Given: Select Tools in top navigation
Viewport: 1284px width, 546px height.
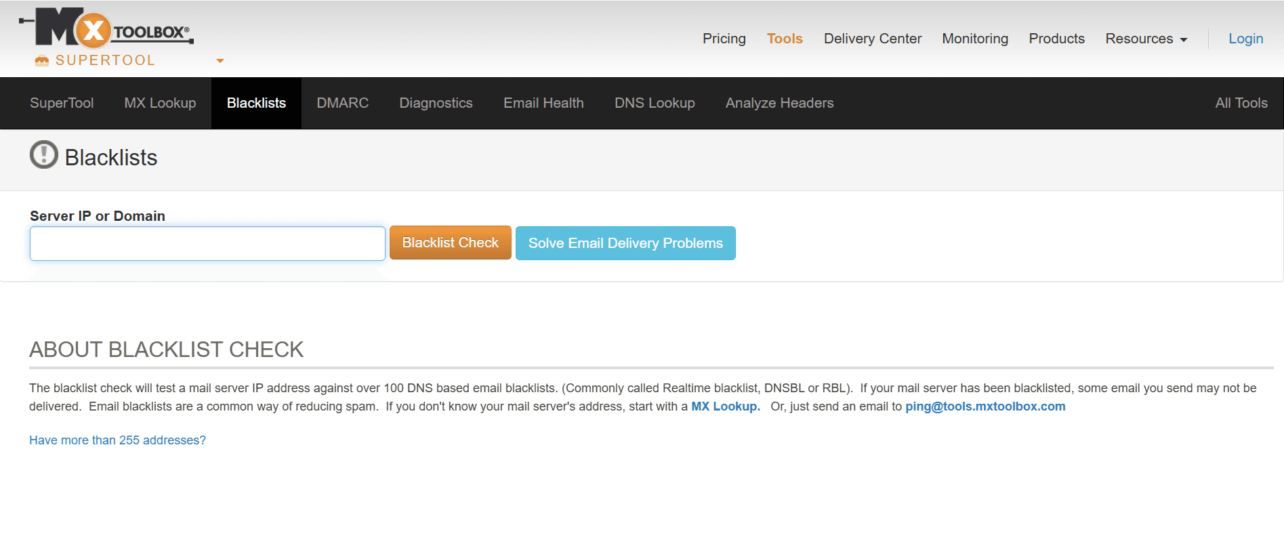Looking at the screenshot, I should [x=785, y=39].
